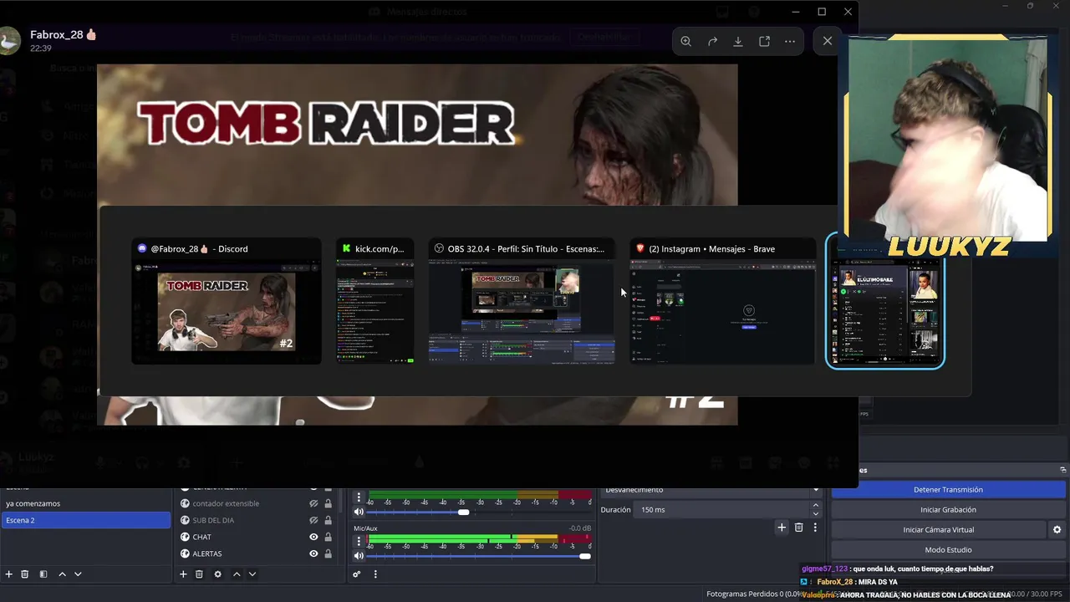Image resolution: width=1070 pixels, height=602 pixels.
Task: Open upper audio channel three-dot options
Action: [359, 497]
